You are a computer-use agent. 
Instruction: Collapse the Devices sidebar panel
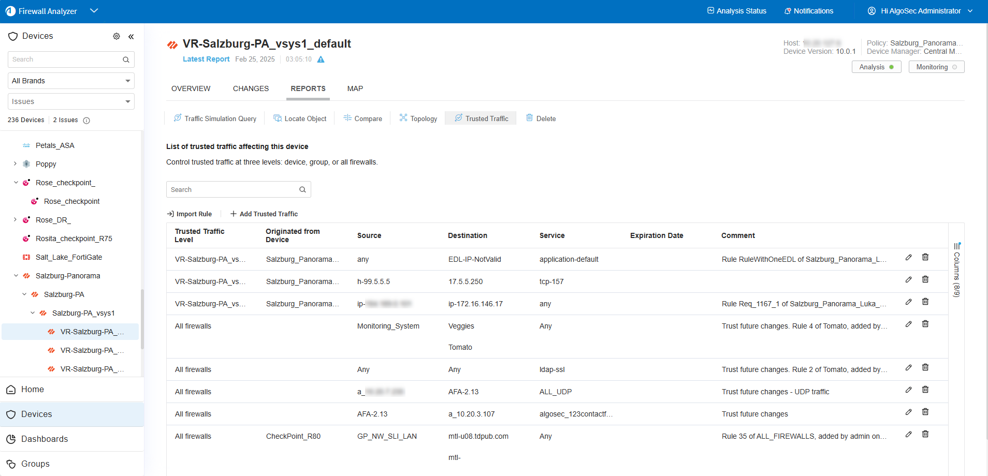[131, 36]
